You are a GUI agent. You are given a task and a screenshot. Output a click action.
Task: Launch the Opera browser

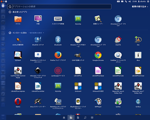[x=18, y=101]
